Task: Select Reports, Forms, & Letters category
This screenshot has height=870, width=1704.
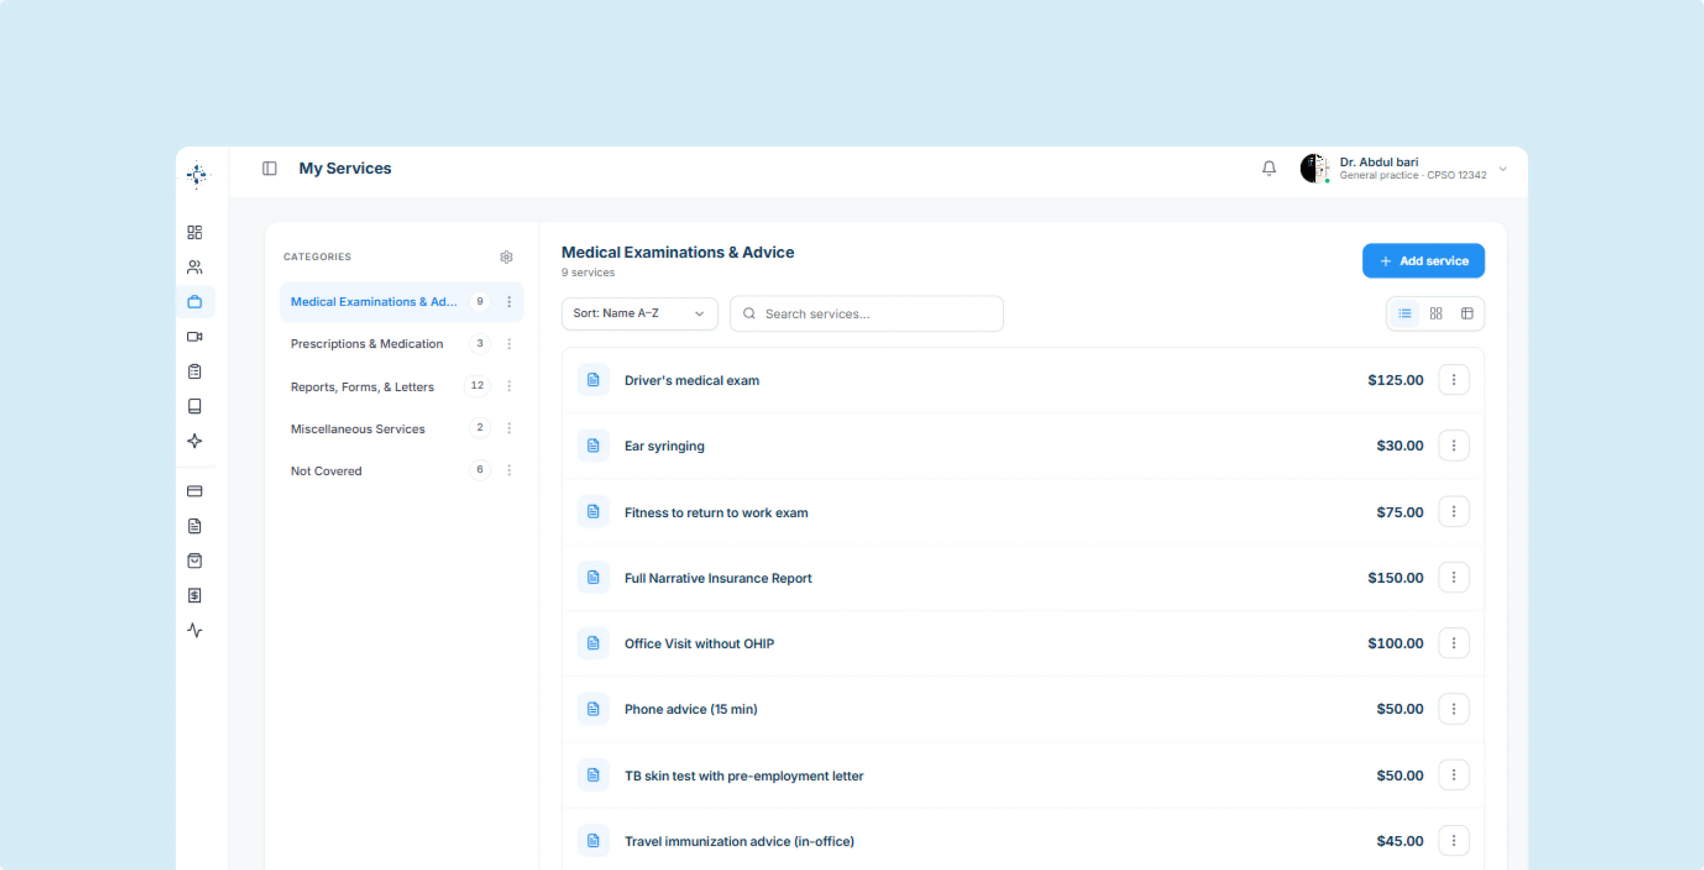Action: coord(401,386)
